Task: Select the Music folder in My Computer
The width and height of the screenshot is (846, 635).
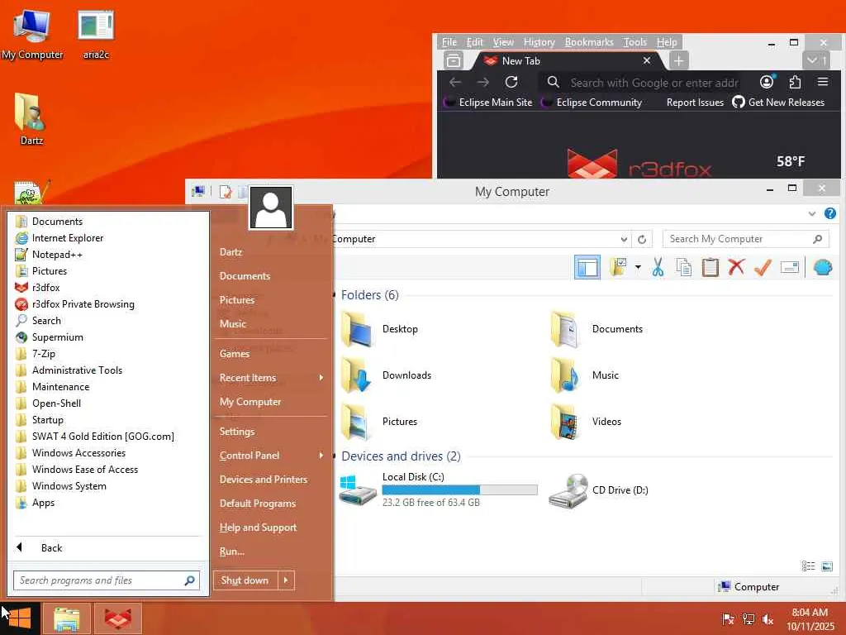Action: [585, 375]
